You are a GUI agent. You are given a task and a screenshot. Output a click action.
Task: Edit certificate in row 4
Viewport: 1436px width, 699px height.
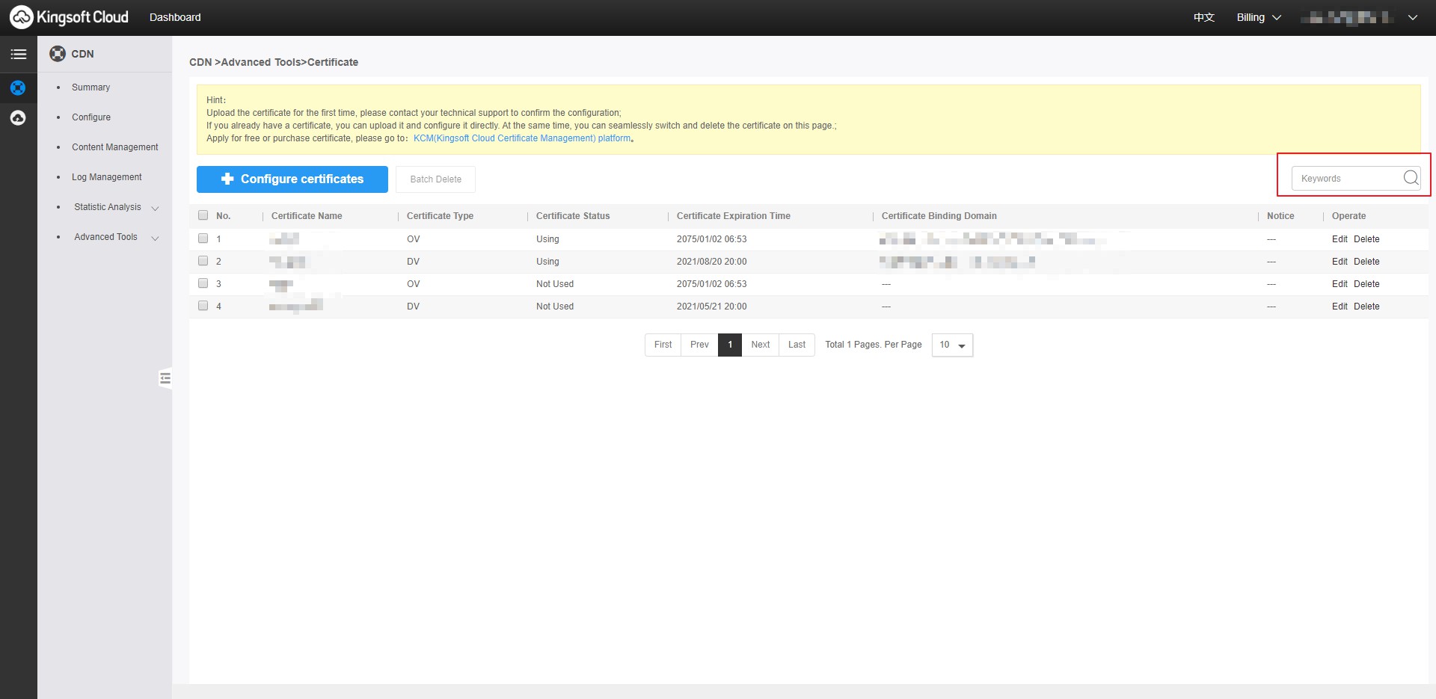(x=1340, y=307)
